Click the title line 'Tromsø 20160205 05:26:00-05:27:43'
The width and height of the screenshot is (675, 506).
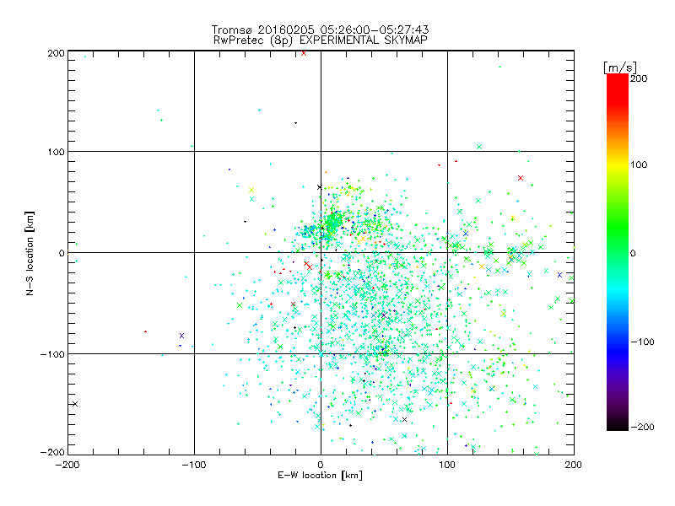[320, 30]
